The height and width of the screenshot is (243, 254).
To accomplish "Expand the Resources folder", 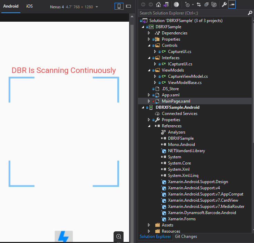I will [x=149, y=231].
